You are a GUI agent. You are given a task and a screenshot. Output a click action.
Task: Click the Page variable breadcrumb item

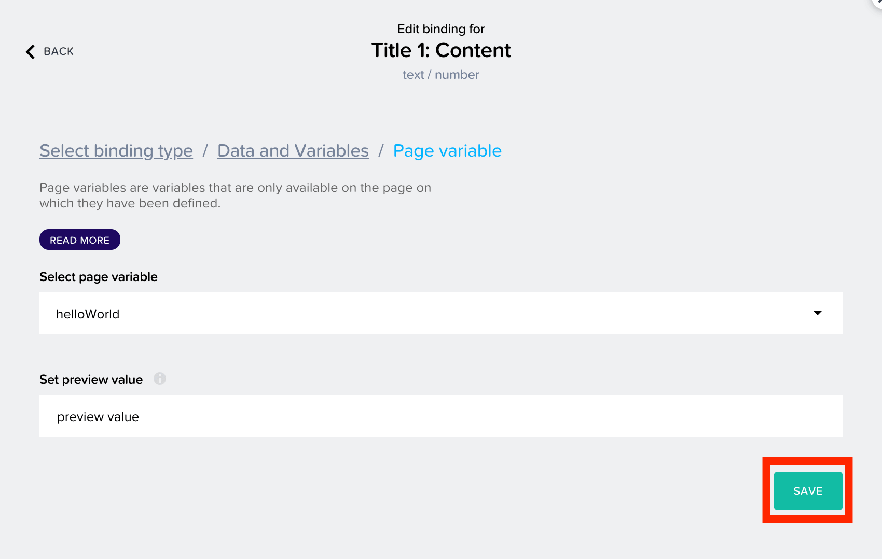coord(447,151)
